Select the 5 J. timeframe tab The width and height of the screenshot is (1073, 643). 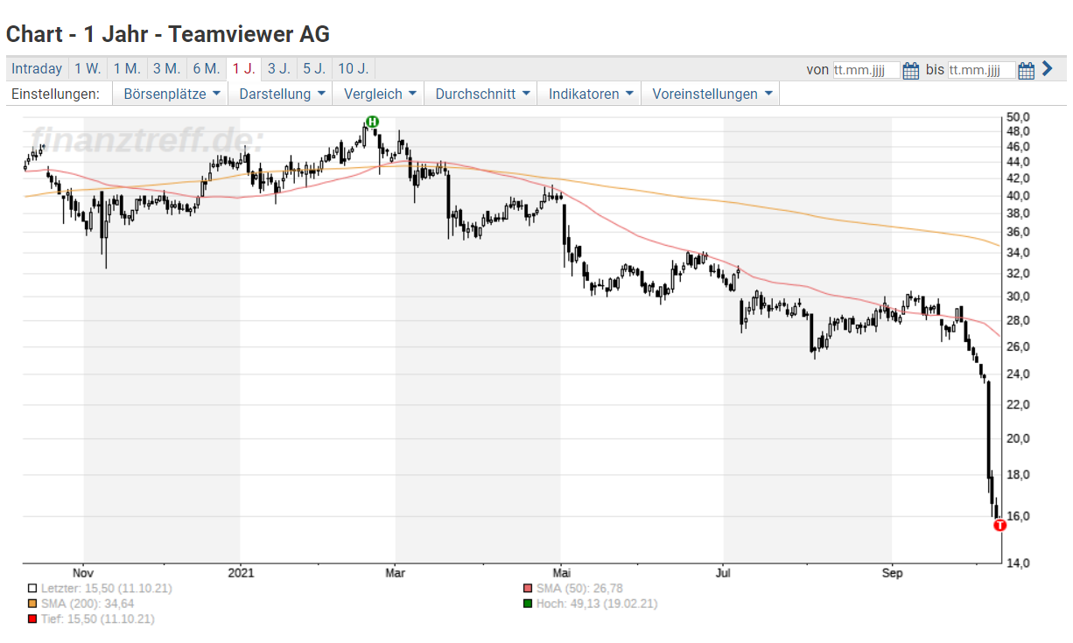pyautogui.click(x=314, y=68)
